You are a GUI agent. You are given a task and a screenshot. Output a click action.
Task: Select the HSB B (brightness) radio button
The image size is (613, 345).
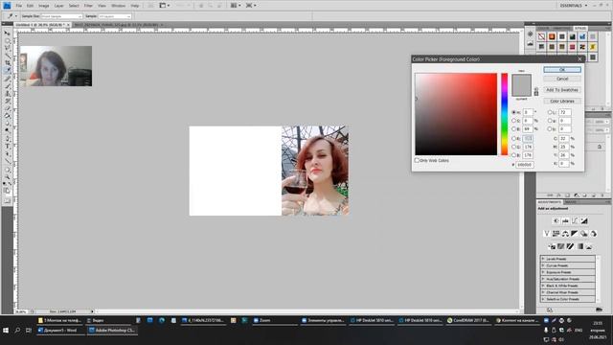(x=514, y=128)
